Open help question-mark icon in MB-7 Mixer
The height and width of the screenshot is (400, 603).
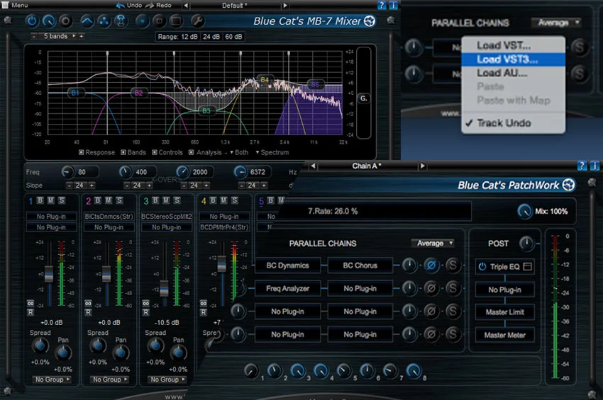tap(381, 5)
